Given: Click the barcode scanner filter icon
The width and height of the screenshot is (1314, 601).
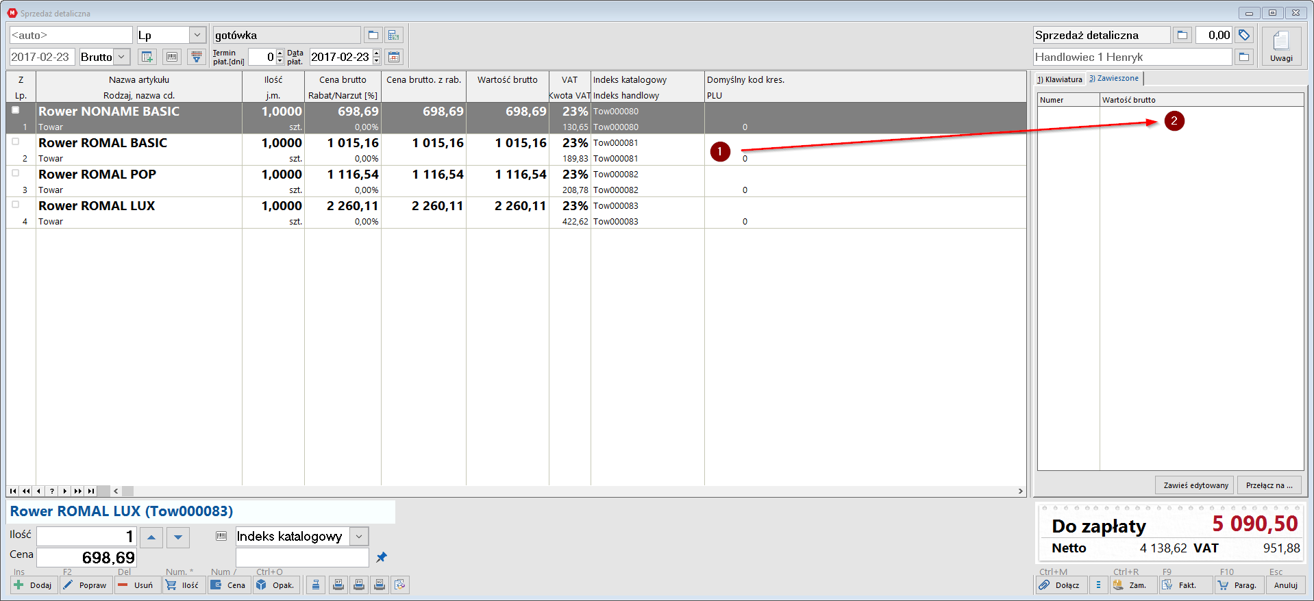Looking at the screenshot, I should click(197, 57).
